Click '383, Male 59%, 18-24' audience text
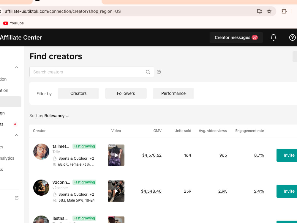The width and height of the screenshot is (297, 223). (x=77, y=200)
